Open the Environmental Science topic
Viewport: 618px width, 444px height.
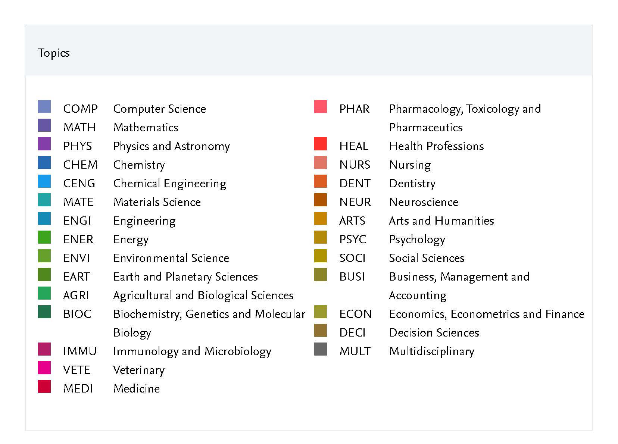[171, 258]
